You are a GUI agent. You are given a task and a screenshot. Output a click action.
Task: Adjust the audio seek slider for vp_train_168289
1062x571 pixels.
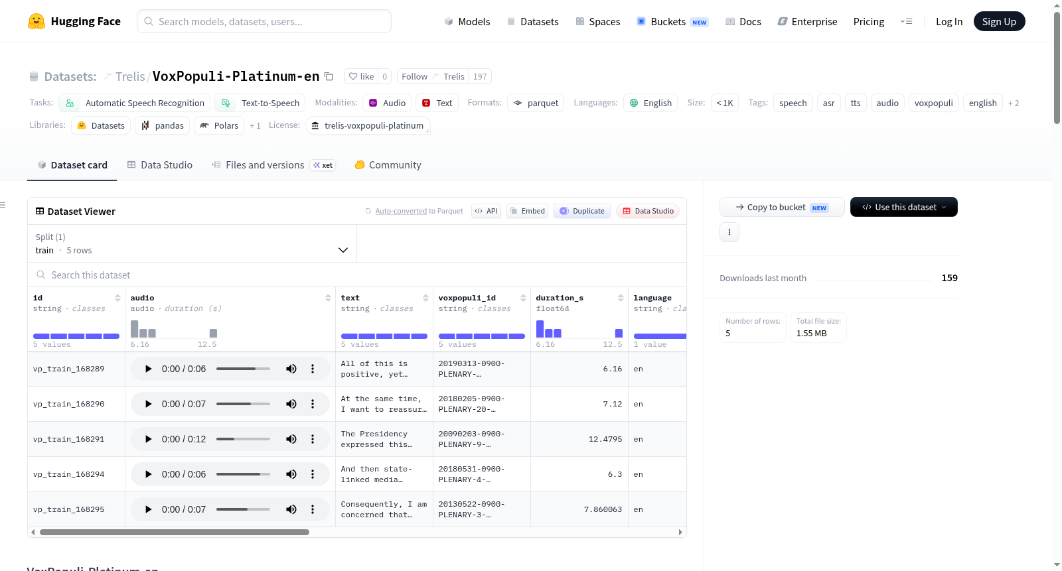point(243,369)
